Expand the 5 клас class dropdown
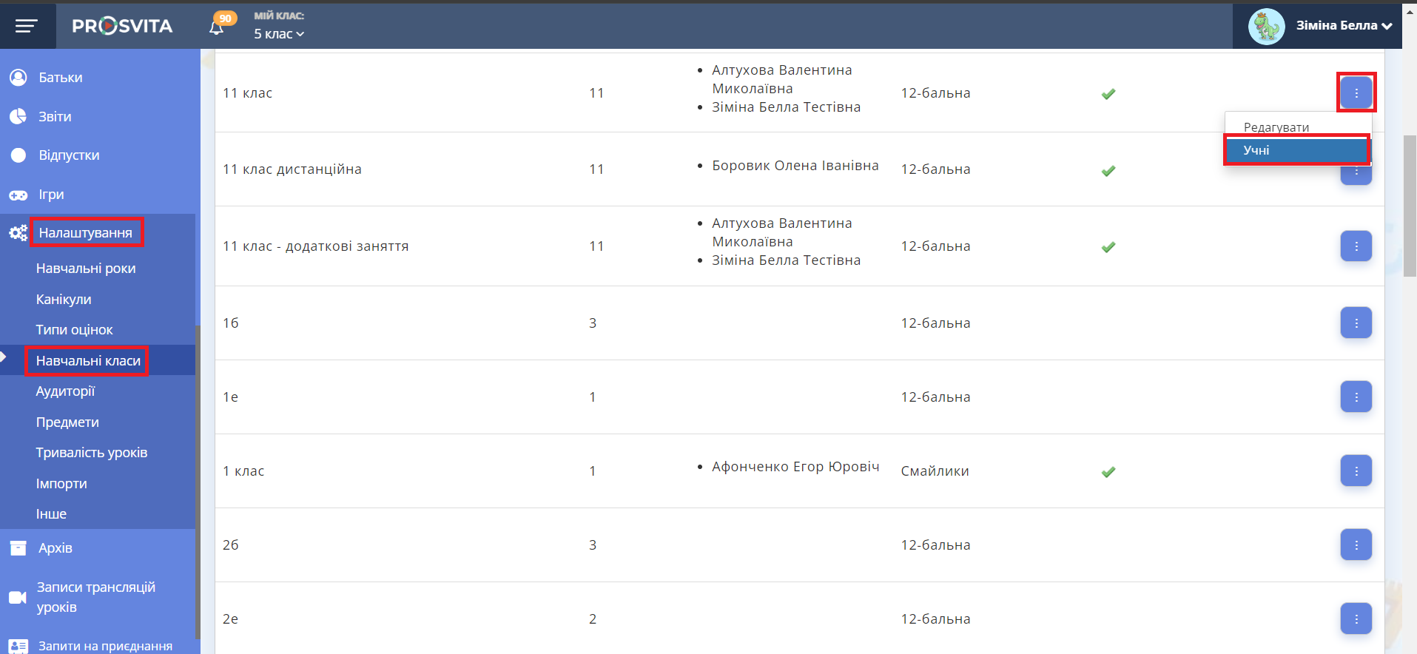Viewport: 1417px width, 654px height. 279,34
